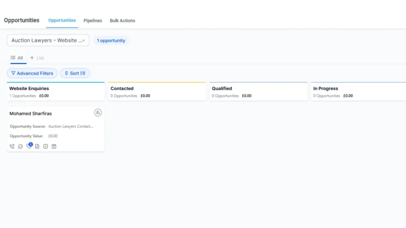Switch to the Pipelines tab
Image resolution: width=406 pixels, height=228 pixels.
coord(92,20)
